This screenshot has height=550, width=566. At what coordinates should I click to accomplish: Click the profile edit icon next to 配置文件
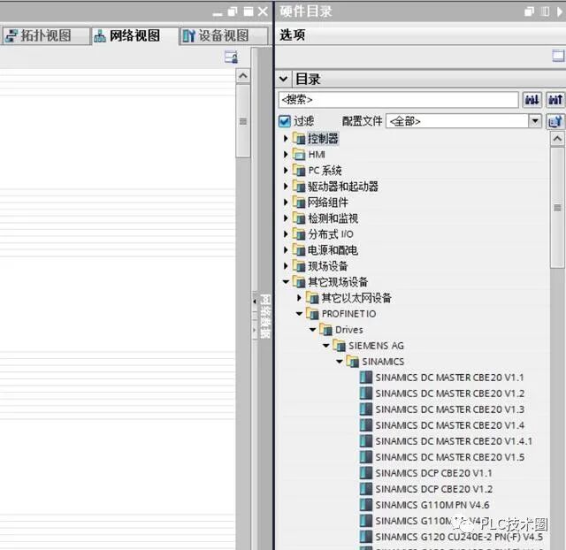pos(555,121)
